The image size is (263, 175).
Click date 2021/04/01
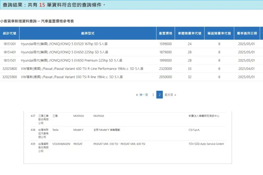click(x=246, y=69)
